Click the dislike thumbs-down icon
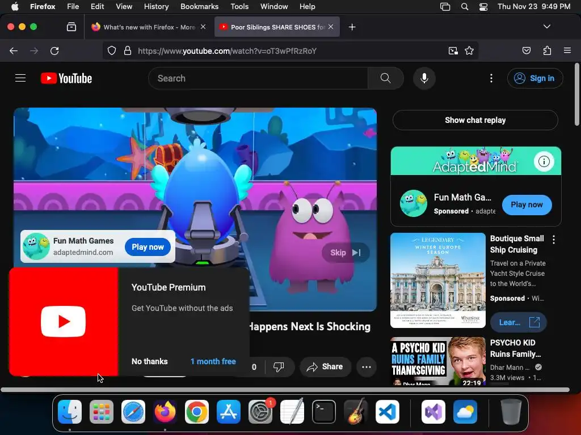This screenshot has height=435, width=581. click(x=278, y=366)
